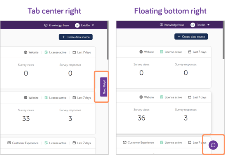Click Create data source in left panel
This screenshot has height=155, width=225.
pyautogui.click(x=76, y=37)
